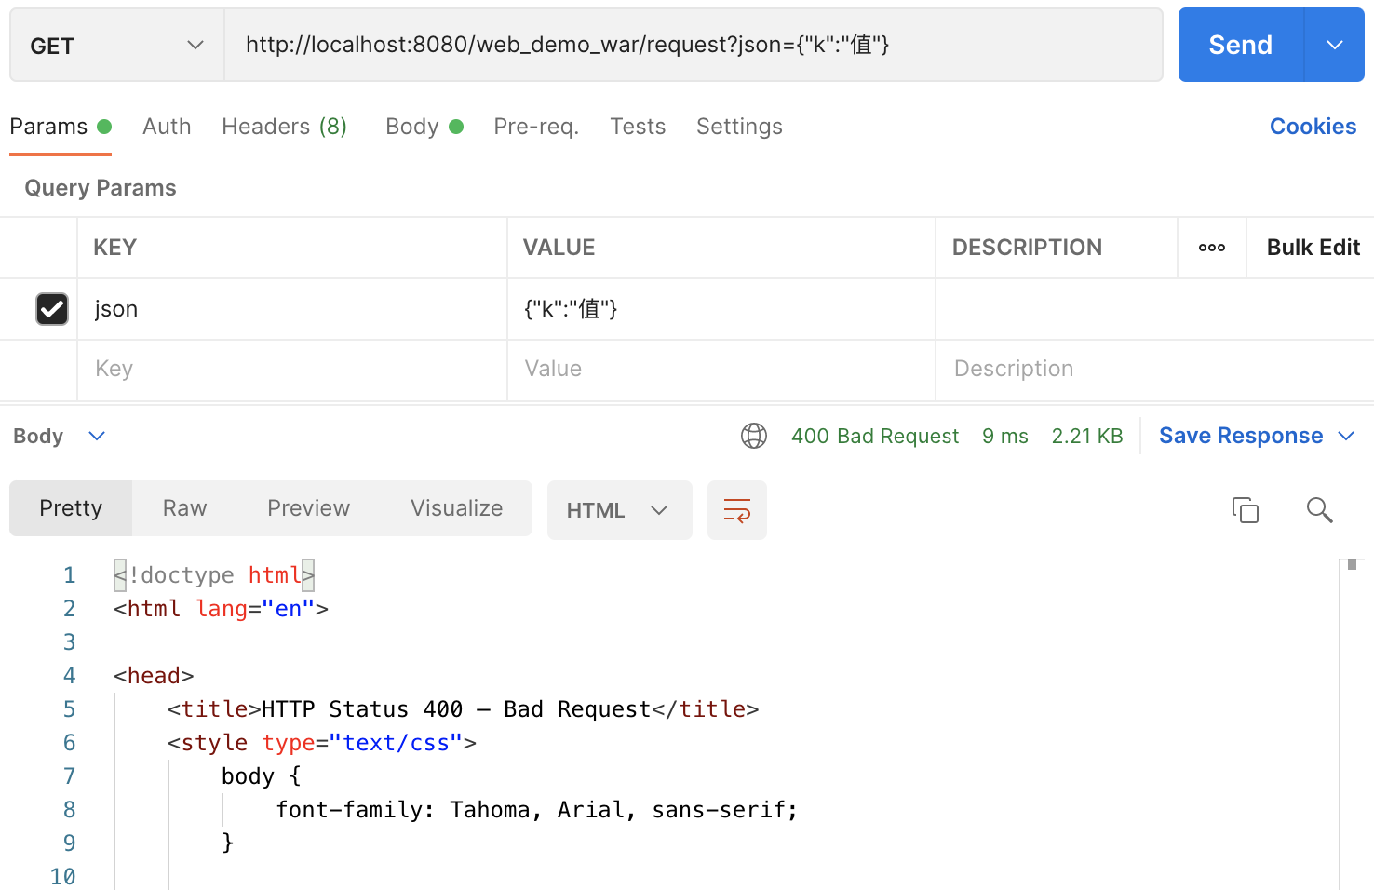Copy the response body to clipboard
1374x890 pixels.
point(1245,510)
